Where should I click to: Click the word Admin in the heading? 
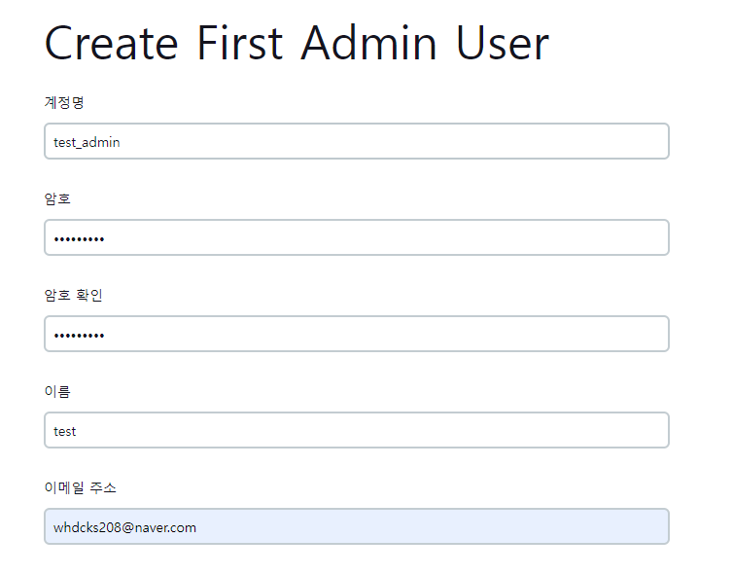368,44
